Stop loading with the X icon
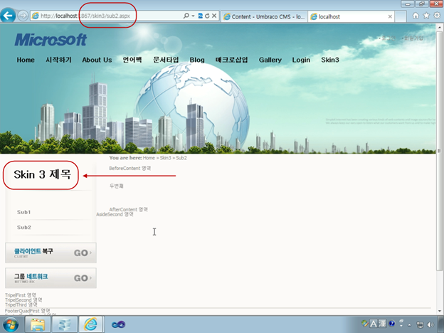 point(214,16)
